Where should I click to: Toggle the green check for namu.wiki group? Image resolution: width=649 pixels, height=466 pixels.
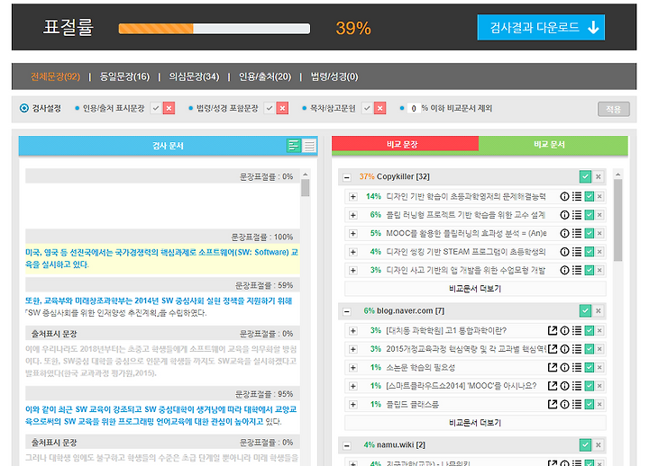[585, 445]
